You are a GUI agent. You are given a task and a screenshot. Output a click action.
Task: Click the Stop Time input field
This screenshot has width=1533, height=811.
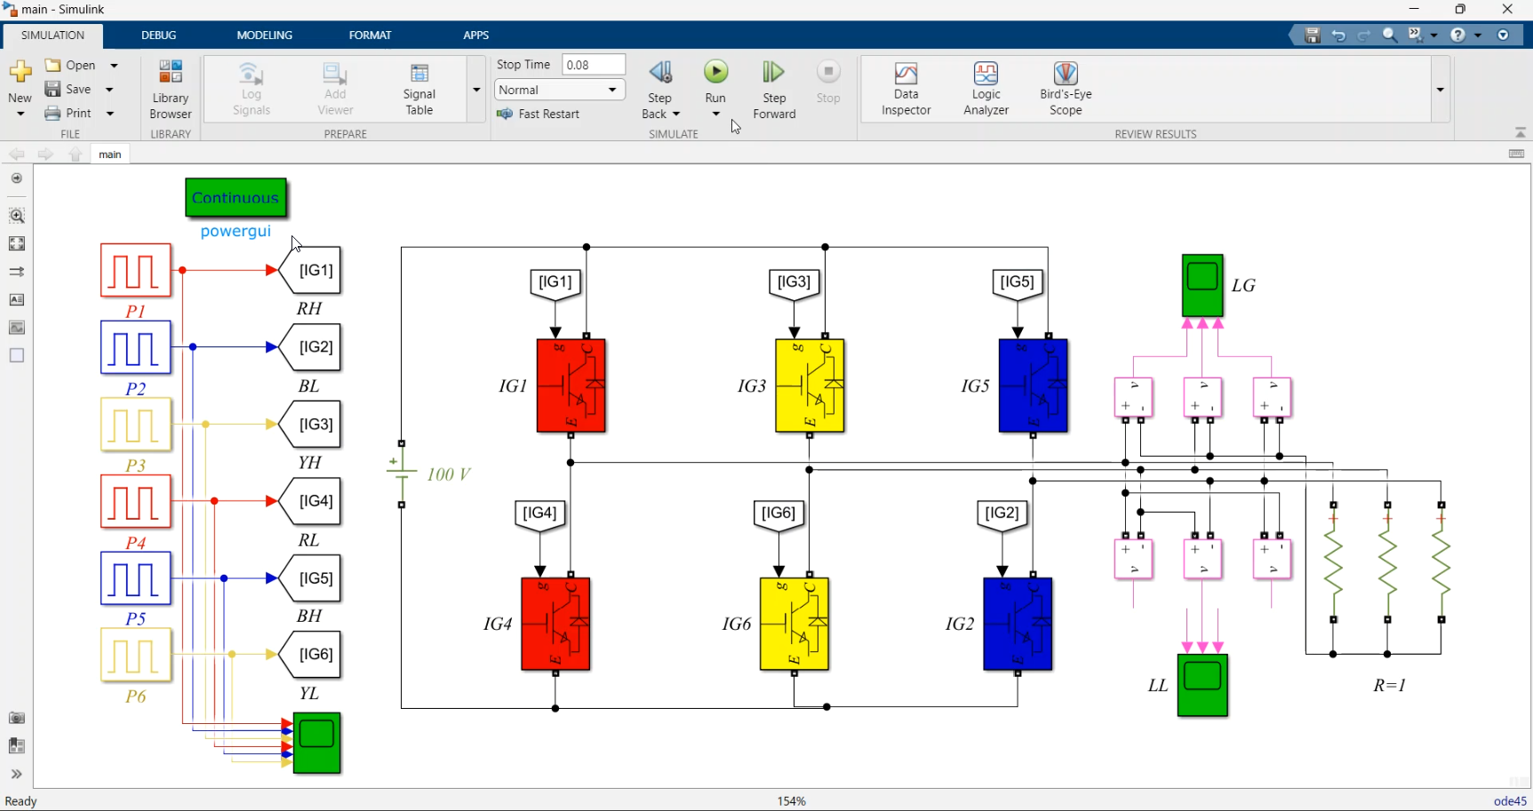594,65
